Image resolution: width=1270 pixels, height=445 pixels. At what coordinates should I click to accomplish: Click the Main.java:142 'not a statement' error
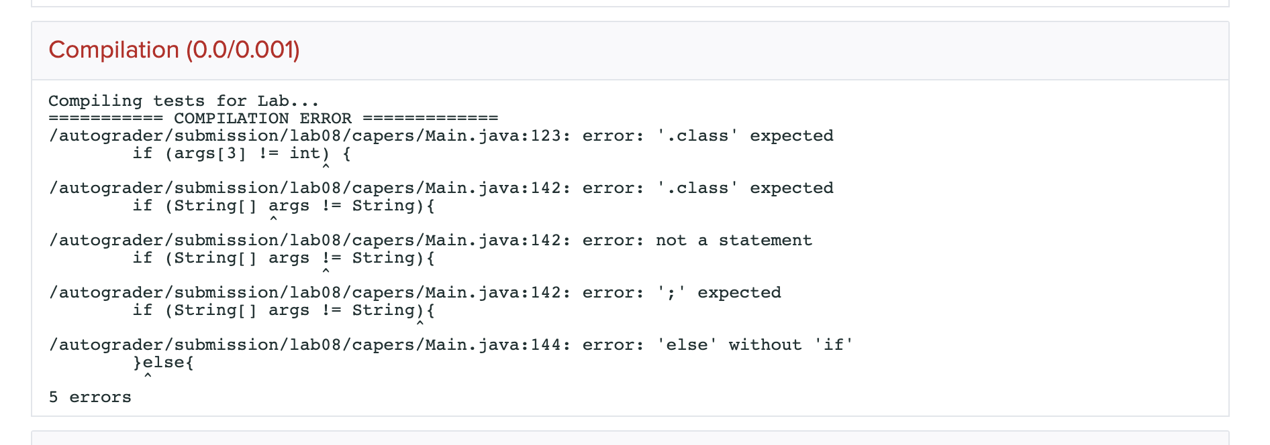430,241
